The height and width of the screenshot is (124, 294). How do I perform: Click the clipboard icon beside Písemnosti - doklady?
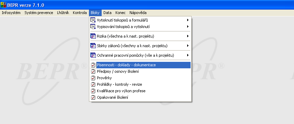click(x=93, y=65)
